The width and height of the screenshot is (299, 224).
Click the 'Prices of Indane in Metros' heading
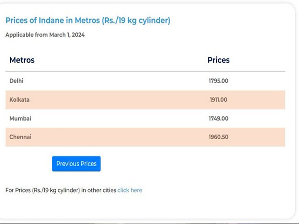[x=88, y=21]
